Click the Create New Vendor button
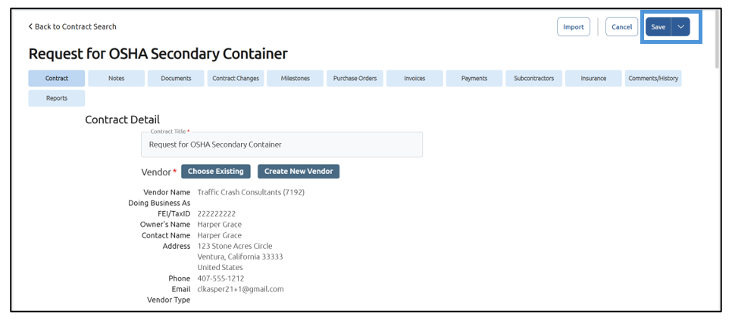This screenshot has height=320, width=735. [x=299, y=172]
